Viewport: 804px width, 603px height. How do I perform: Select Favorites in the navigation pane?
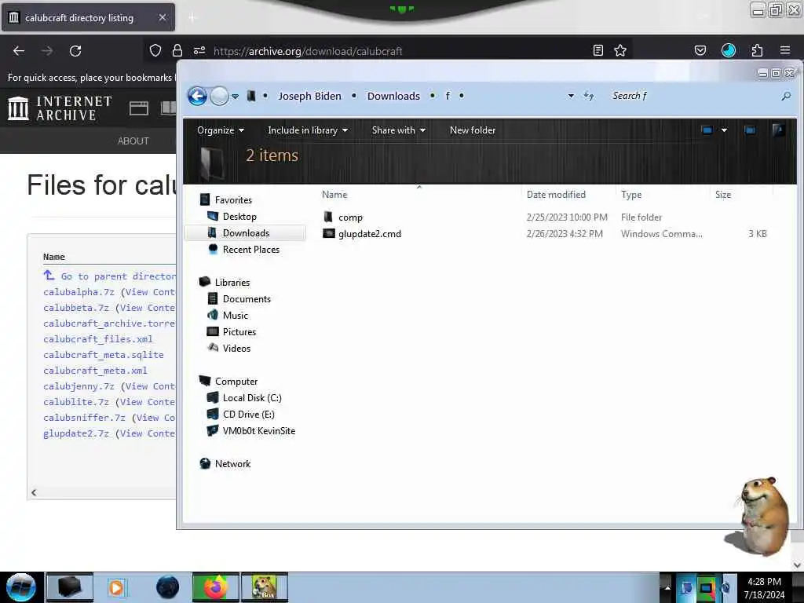(x=232, y=200)
